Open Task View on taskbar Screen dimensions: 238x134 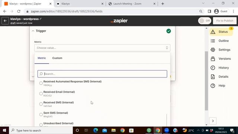86,130
